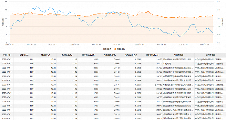Screen dimensions: 226x120
Task: Sort by the 占总股本比(%) column header
Action: coord(131,55)
